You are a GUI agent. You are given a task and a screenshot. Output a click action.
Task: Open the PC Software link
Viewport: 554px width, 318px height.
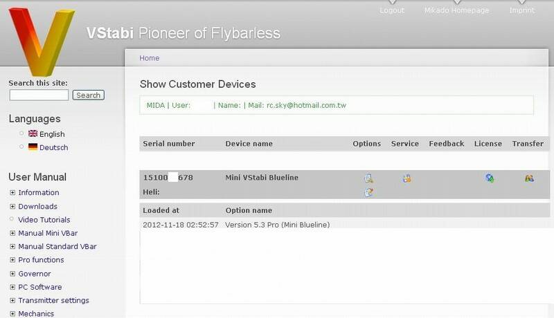(40, 287)
